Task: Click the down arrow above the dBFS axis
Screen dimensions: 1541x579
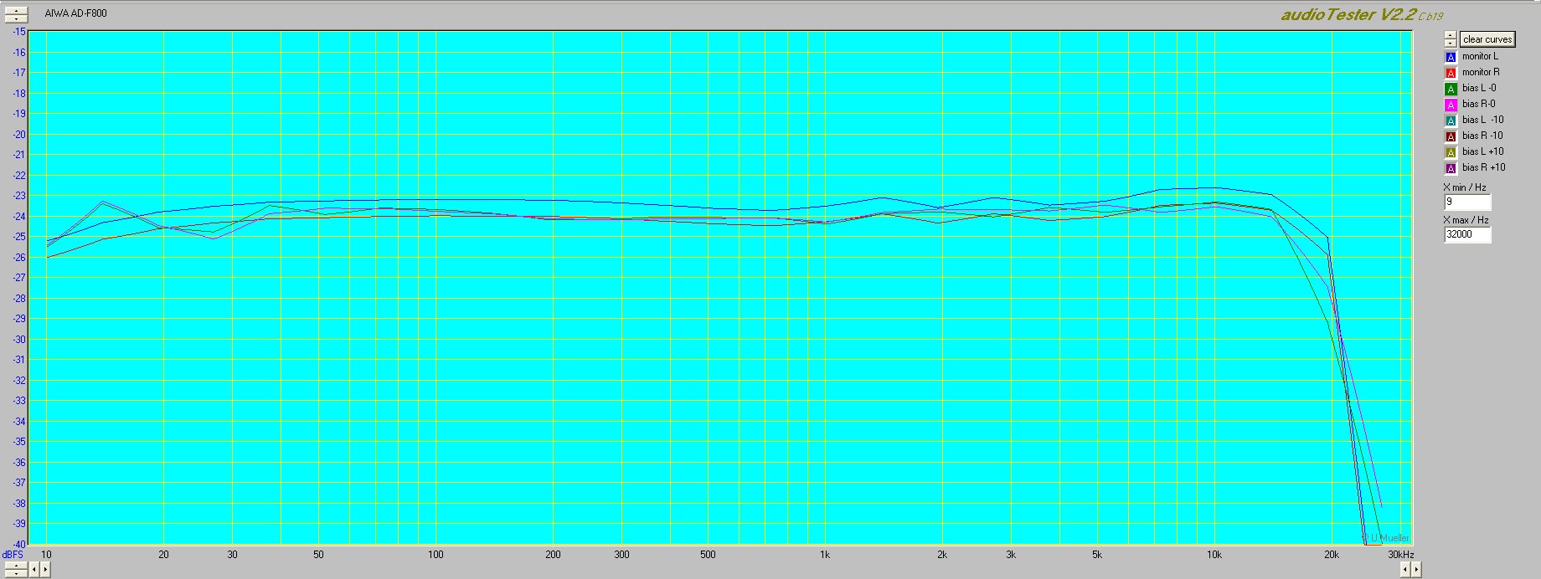Action: tap(16, 18)
